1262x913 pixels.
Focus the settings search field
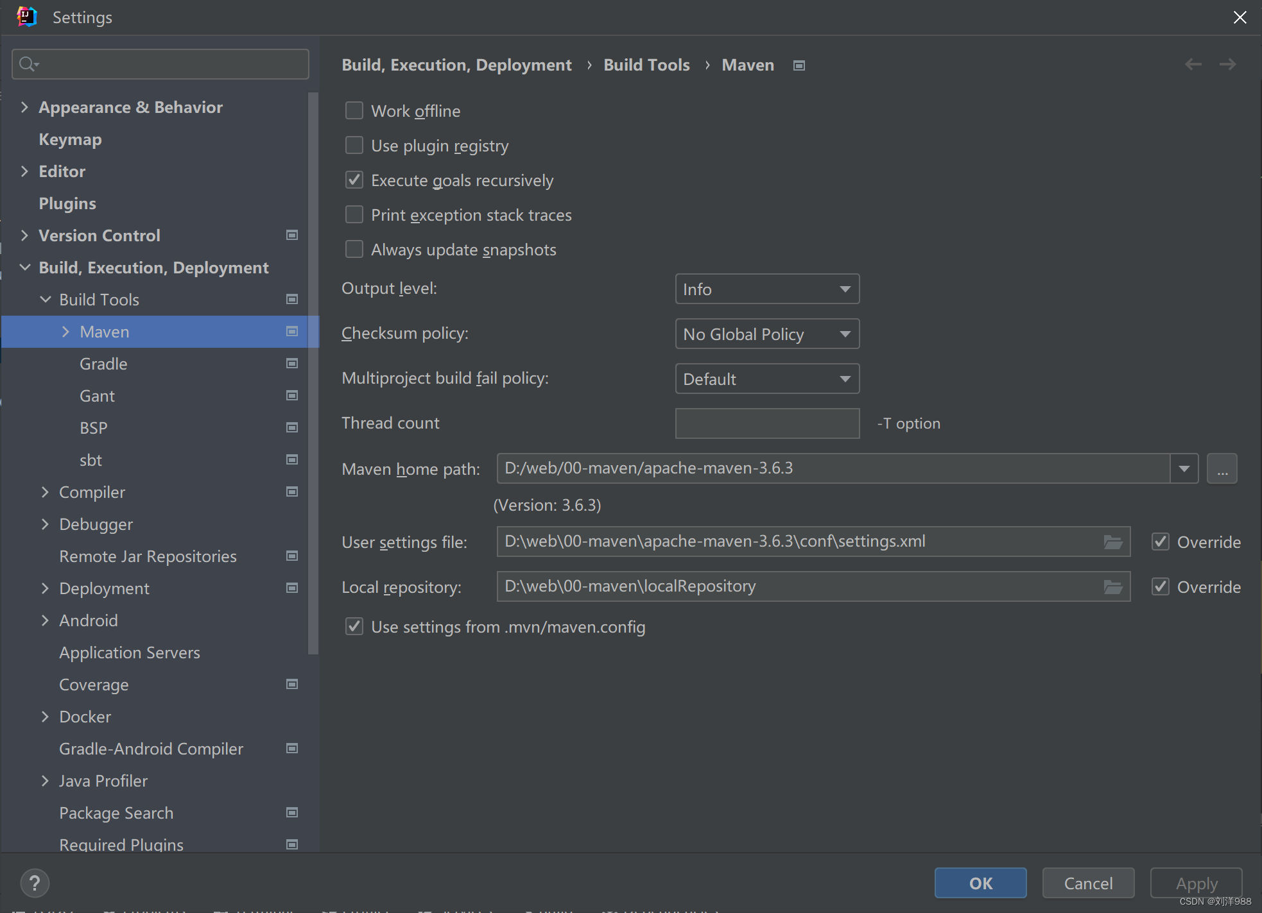160,64
